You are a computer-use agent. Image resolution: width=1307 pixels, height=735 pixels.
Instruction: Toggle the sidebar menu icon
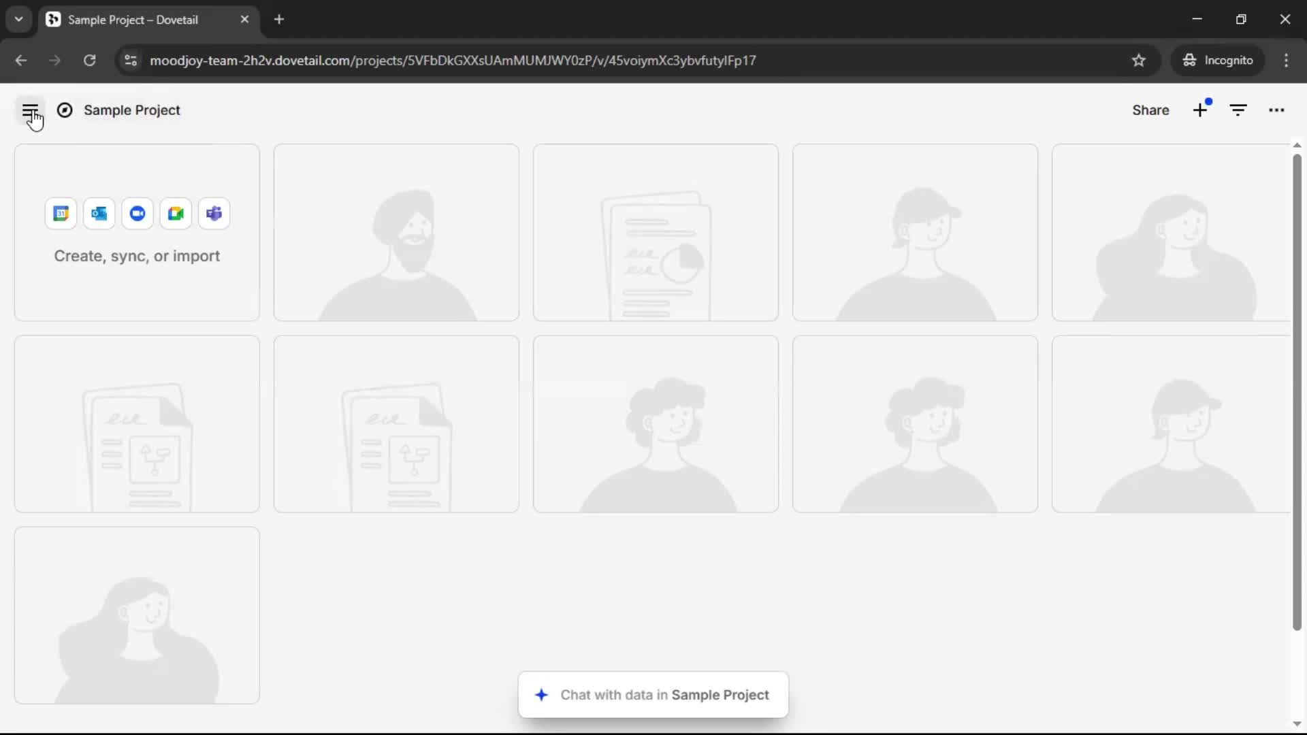[29, 110]
